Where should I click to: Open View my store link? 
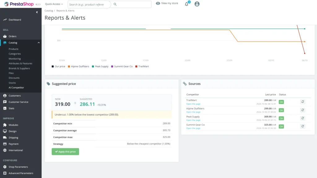coord(167,3)
